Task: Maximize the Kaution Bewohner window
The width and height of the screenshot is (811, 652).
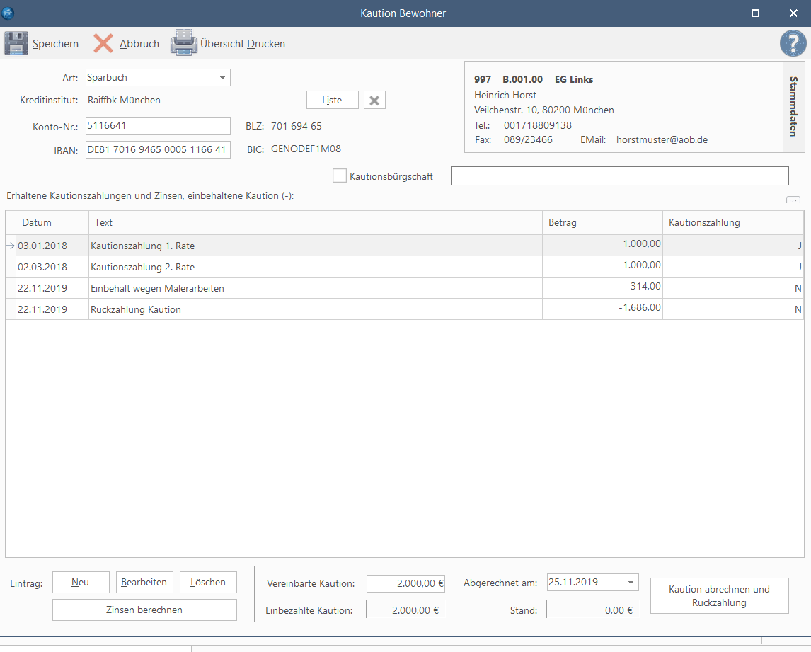Action: [x=755, y=13]
